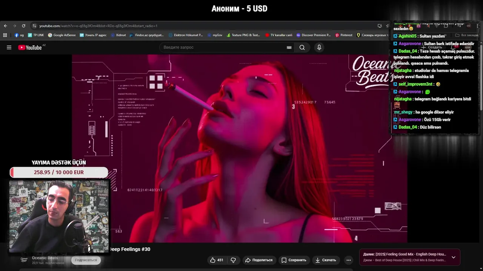This screenshot has height=271, width=483.
Task: Click the install app icon in address bar
Action: pyautogui.click(x=380, y=26)
